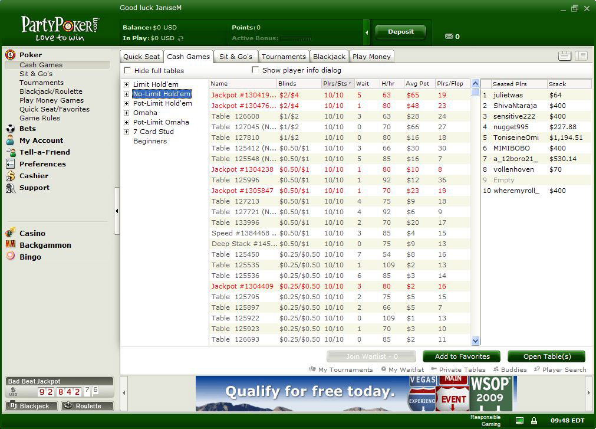Open Blackjack/Roulette in the sidebar

coord(51,91)
